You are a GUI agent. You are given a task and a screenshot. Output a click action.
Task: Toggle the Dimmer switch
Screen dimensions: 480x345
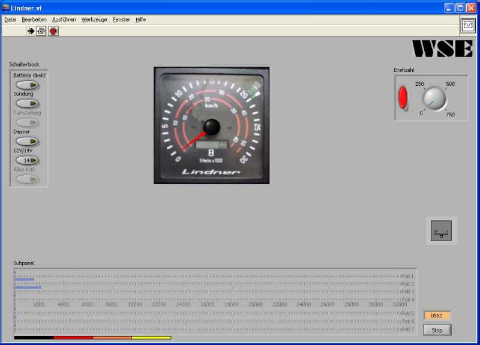coord(28,141)
